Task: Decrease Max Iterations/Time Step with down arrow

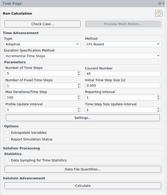Action: (x=79, y=99)
